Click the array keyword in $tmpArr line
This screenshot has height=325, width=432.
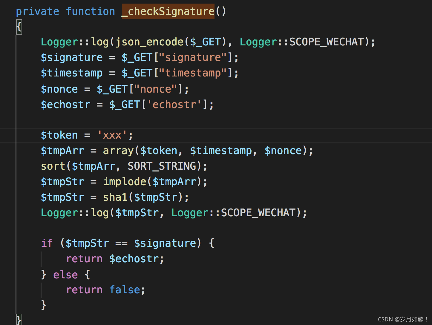click(x=118, y=151)
